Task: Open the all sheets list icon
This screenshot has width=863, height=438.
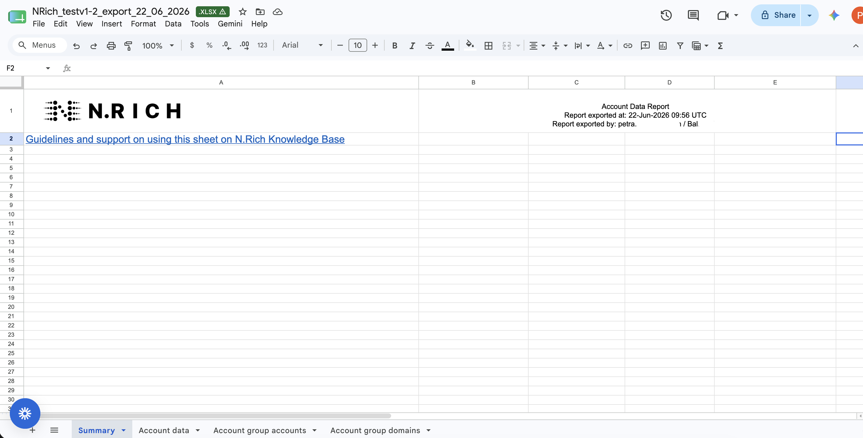Action: [x=54, y=430]
